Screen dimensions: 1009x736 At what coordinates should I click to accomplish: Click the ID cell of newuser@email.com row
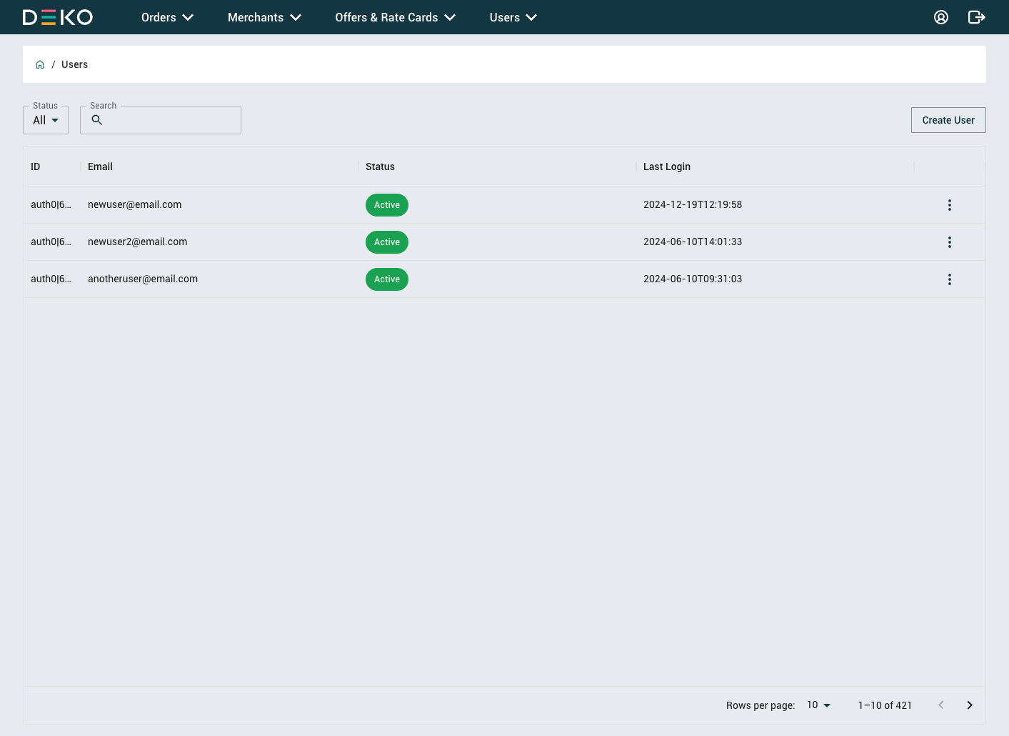point(51,204)
